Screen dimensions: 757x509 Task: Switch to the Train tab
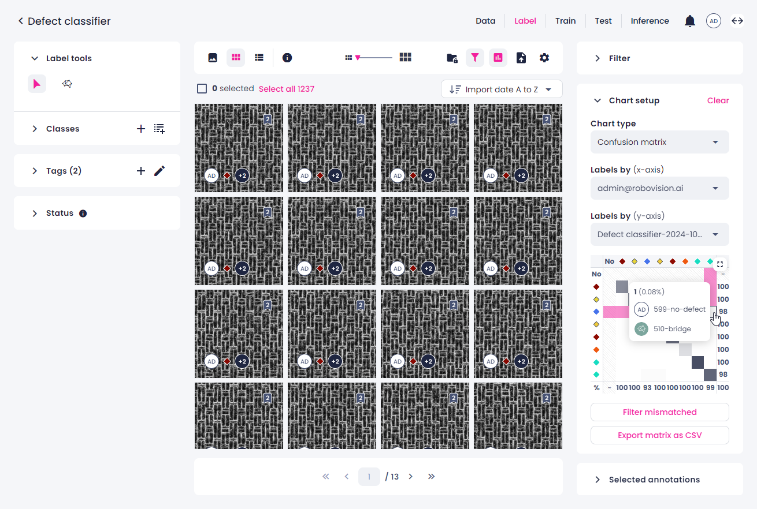(565, 21)
